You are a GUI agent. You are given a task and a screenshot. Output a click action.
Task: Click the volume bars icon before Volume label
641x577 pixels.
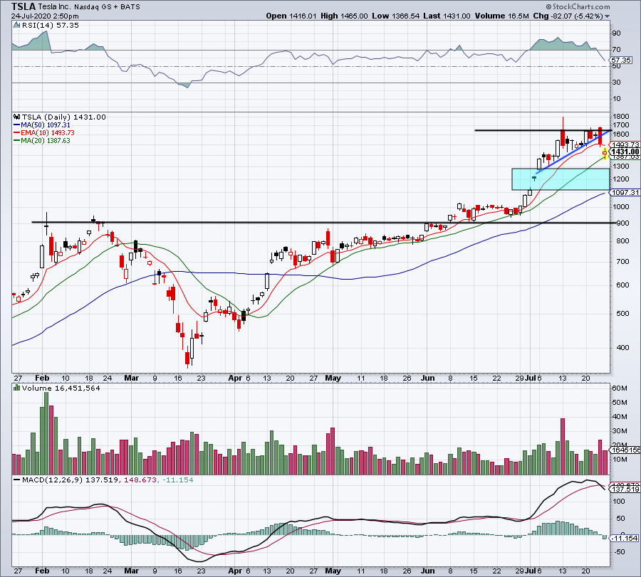[16, 388]
